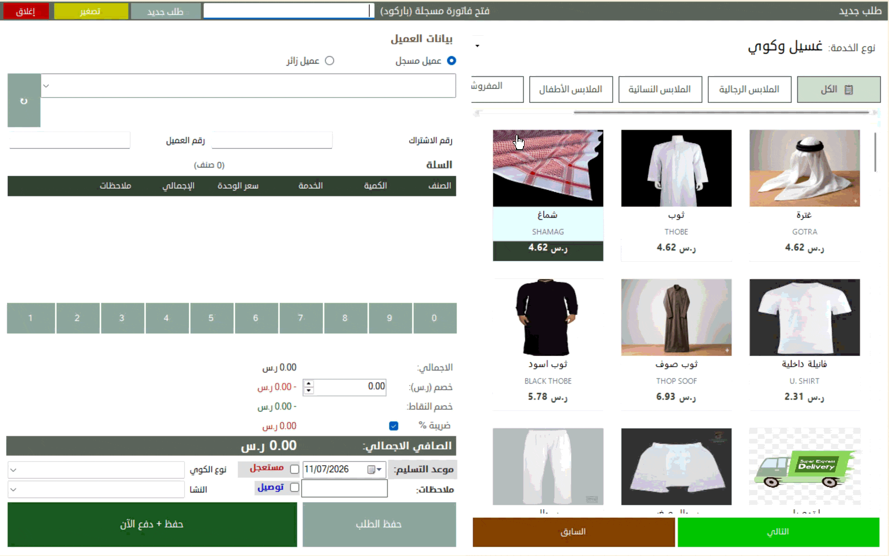Tap keypad number 9
The height and width of the screenshot is (556, 889).
390,318
